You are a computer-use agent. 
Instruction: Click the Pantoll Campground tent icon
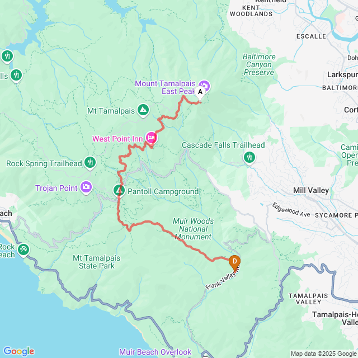[119, 191]
